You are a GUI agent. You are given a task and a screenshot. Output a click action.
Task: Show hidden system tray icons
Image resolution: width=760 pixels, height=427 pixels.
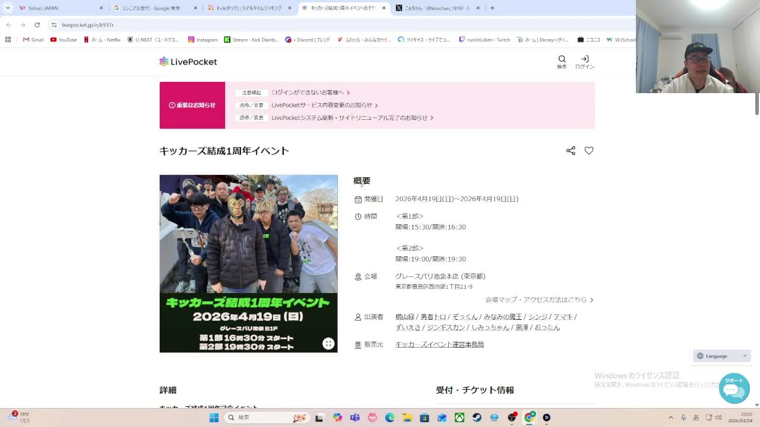pos(671,418)
